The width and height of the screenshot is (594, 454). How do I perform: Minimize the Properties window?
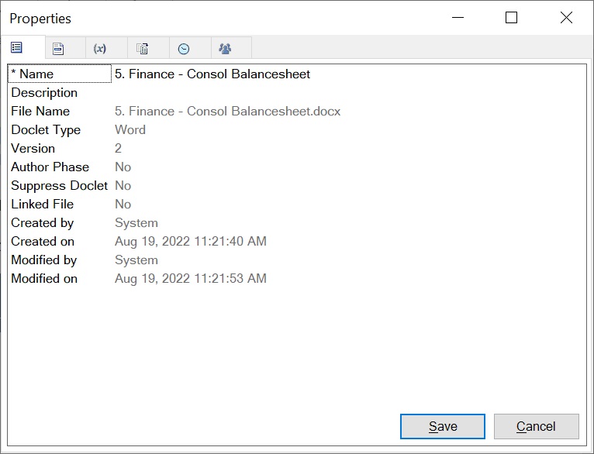tap(458, 18)
